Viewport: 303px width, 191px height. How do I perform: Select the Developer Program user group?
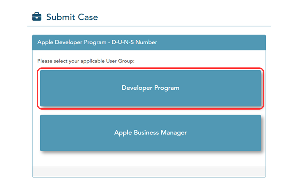tap(150, 88)
